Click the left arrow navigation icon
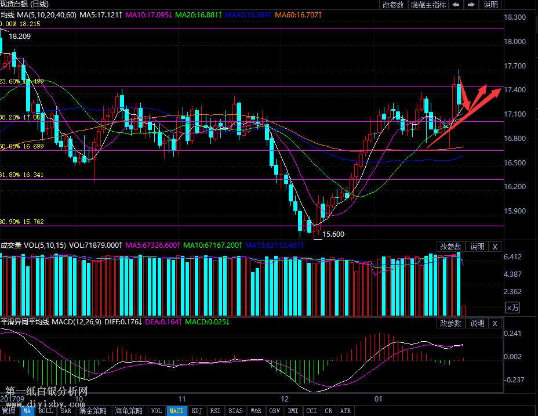Screen dimensions: 538x416 [456, 5]
